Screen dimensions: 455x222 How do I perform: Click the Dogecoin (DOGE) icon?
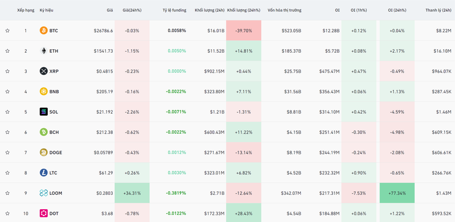tap(43, 153)
